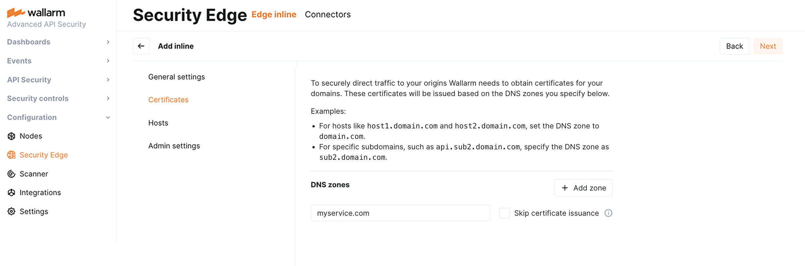The width and height of the screenshot is (805, 266).
Task: Click the Back button
Action: (734, 46)
